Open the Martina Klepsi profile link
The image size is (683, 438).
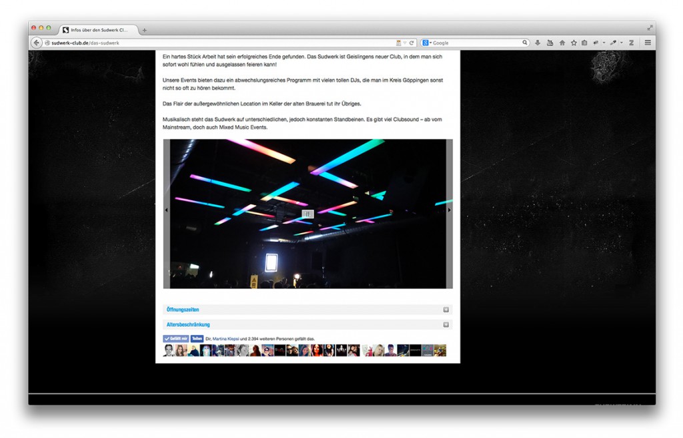point(225,339)
